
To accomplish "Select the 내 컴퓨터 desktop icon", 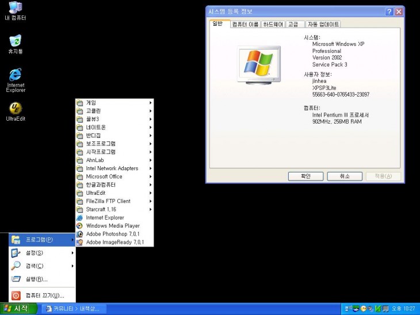I will tap(16, 9).
